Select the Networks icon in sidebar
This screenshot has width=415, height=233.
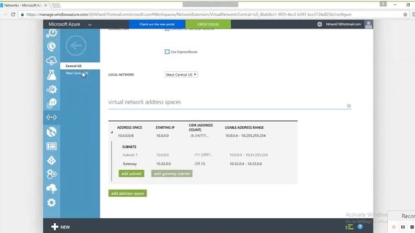[52, 117]
